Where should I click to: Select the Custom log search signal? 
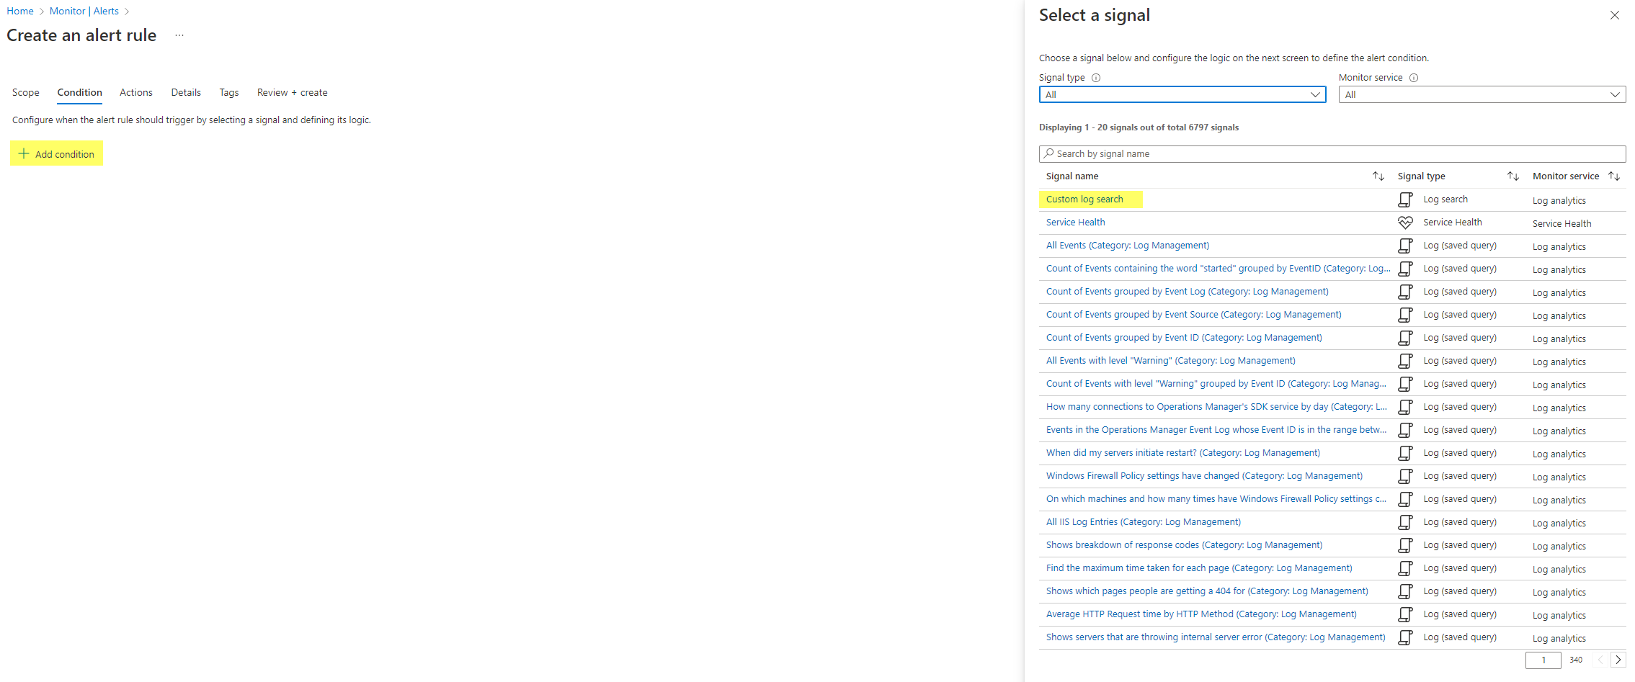coord(1084,199)
